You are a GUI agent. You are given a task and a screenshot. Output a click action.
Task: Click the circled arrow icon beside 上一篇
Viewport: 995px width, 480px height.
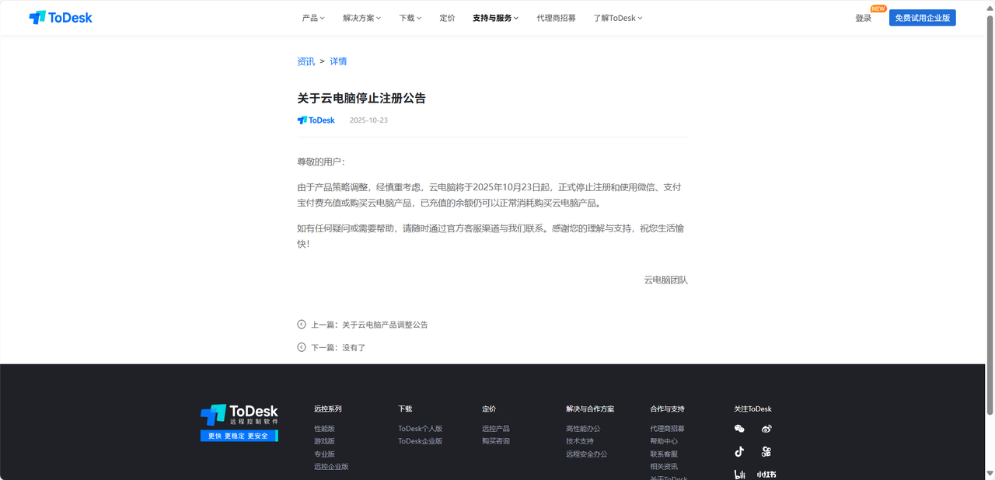[x=302, y=325]
